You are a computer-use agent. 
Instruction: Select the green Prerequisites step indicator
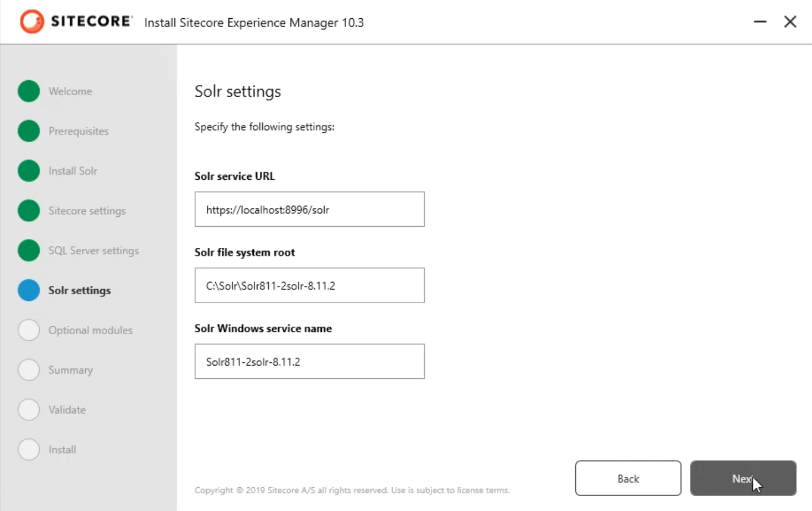[29, 131]
